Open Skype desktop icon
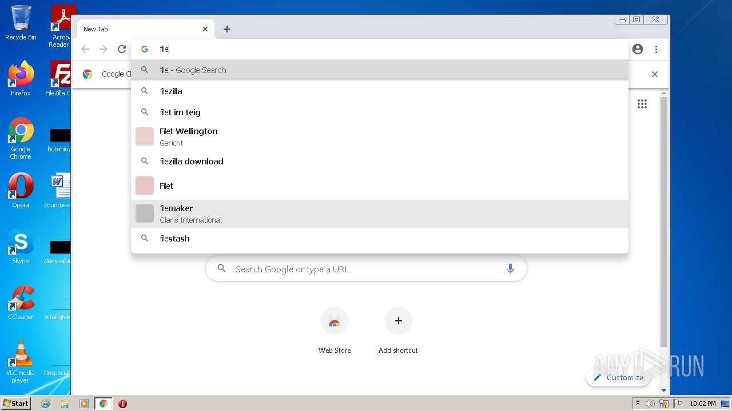Image resolution: width=732 pixels, height=411 pixels. point(21,247)
